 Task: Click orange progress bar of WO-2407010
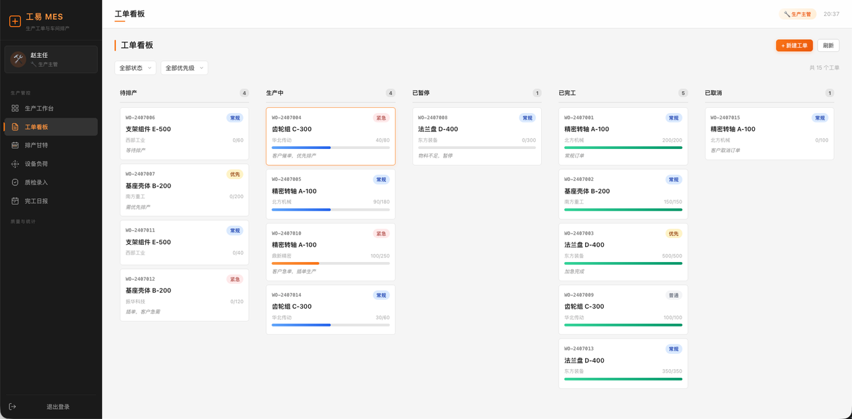pyautogui.click(x=330, y=263)
